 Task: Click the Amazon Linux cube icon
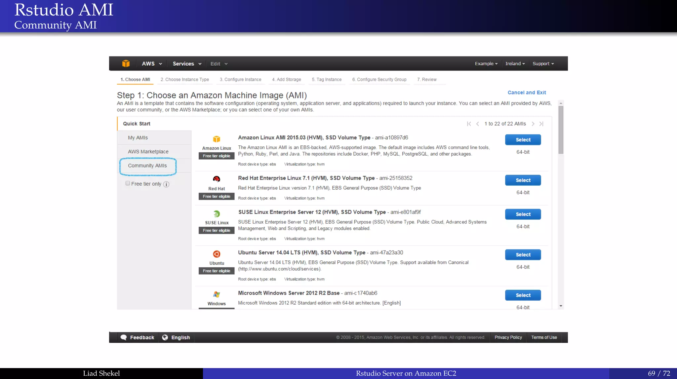(217, 139)
